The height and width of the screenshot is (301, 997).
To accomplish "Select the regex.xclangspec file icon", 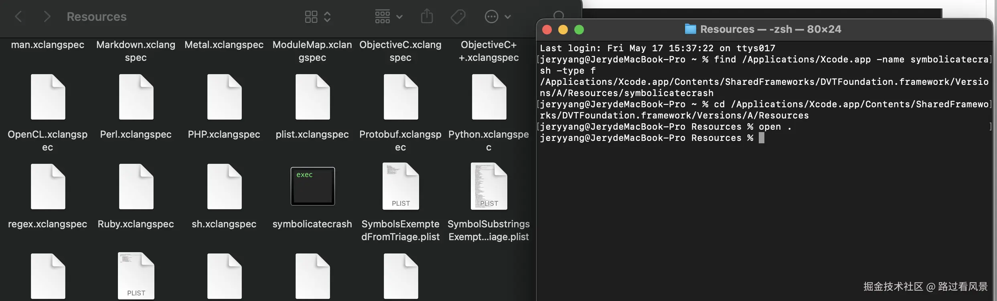I will coord(48,187).
